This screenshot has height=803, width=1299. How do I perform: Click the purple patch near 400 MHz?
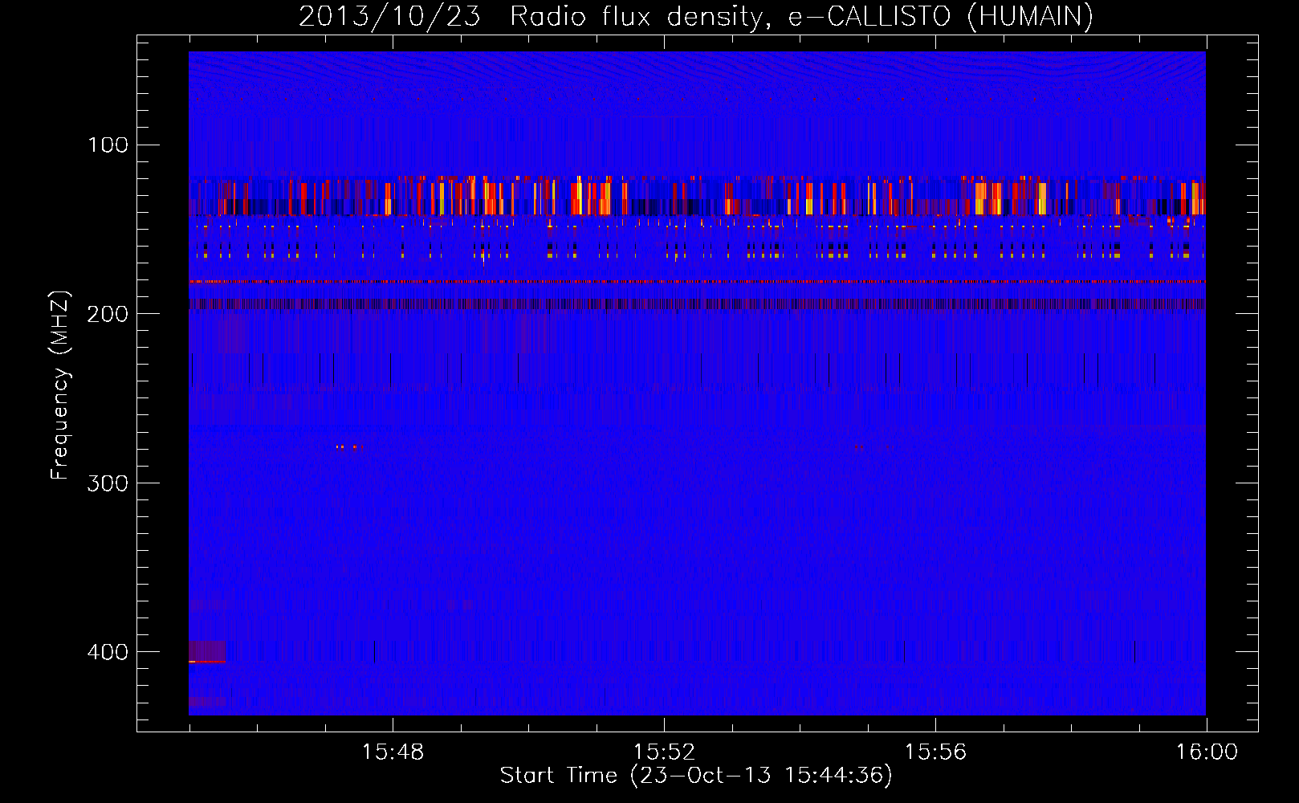coord(207,651)
